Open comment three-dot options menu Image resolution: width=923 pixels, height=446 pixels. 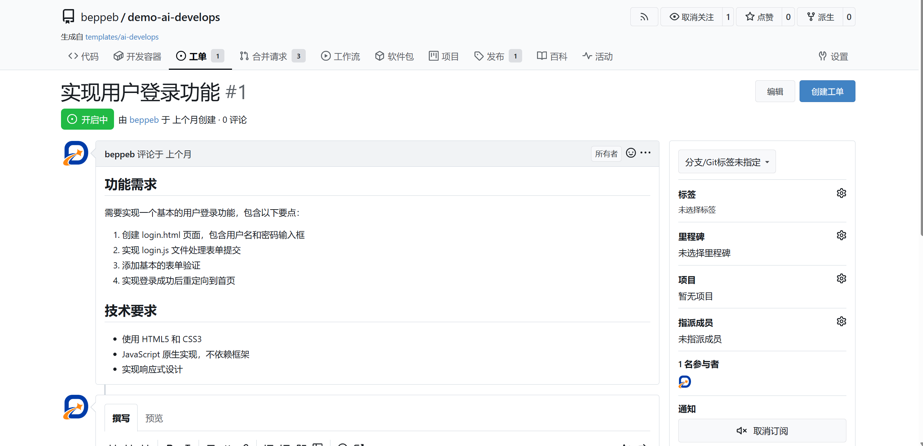pos(645,153)
